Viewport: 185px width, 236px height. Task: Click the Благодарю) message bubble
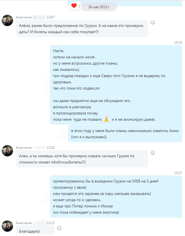(35, 230)
